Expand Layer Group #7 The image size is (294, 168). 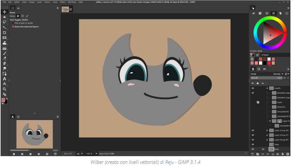coord(267,140)
